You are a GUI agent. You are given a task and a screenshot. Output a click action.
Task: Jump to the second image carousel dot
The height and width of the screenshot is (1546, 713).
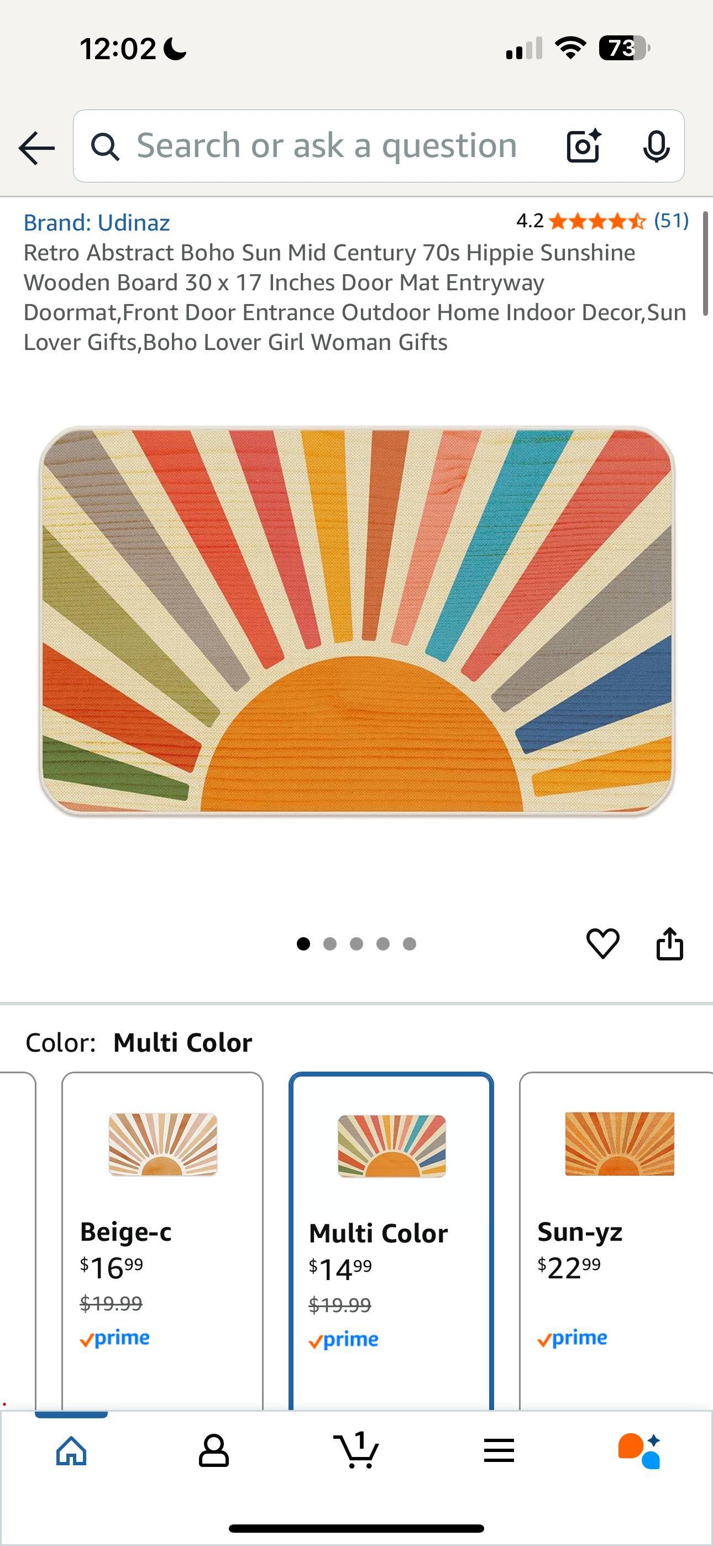pos(329,944)
